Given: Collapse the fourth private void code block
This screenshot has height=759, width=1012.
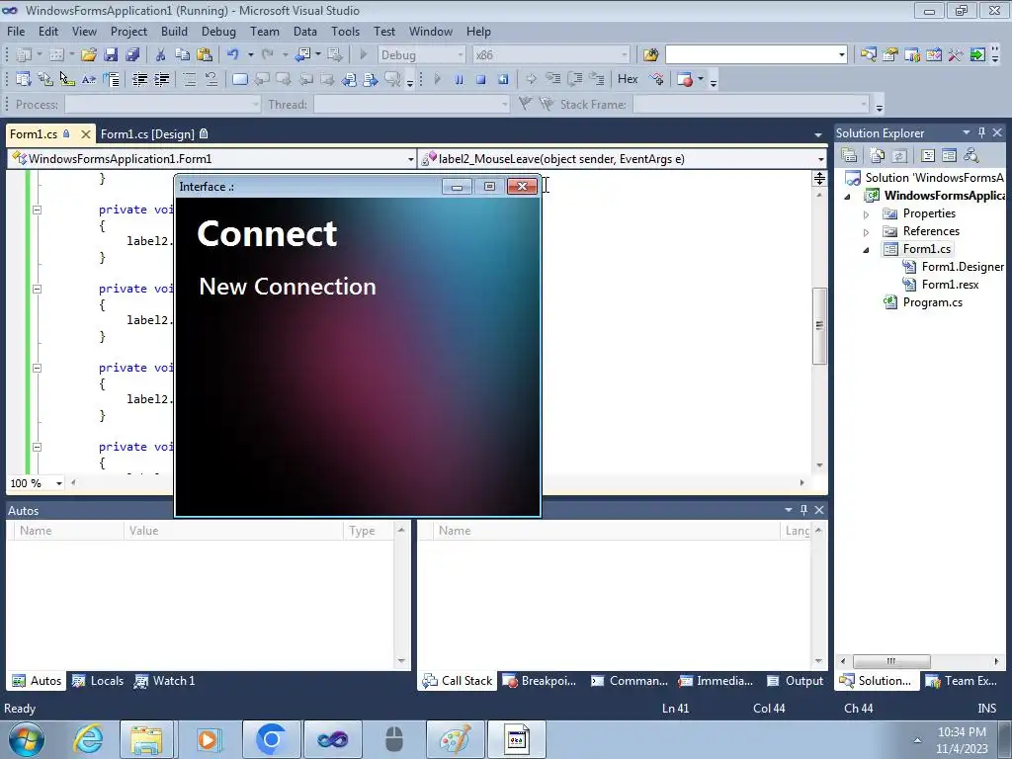Looking at the screenshot, I should coord(37,448).
